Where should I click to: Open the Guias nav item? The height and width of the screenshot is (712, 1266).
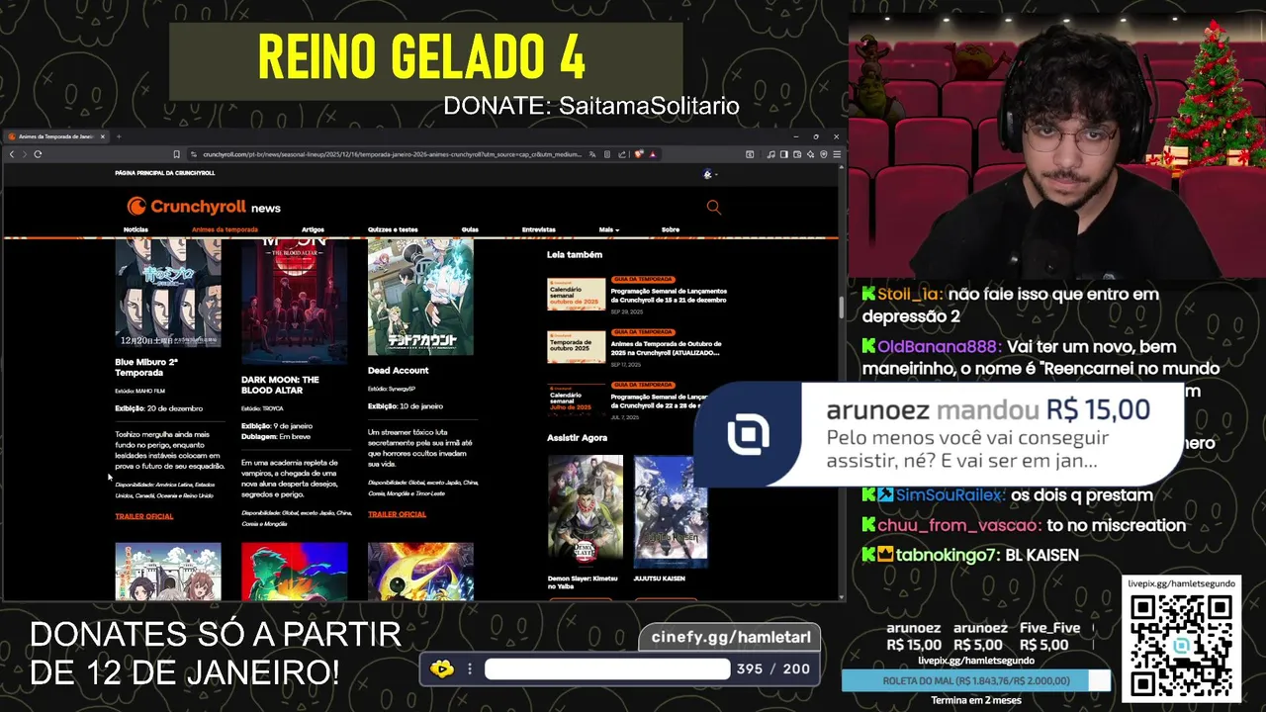(x=470, y=229)
